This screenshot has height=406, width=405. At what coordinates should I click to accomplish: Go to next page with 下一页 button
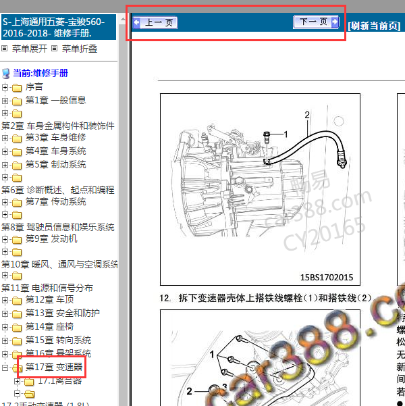click(316, 22)
